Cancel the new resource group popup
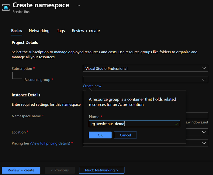Viewport: 213px width, 175px height. (x=125, y=135)
